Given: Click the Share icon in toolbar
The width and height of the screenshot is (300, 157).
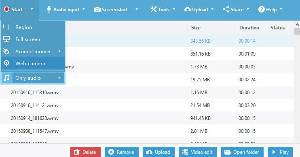Looking at the screenshot, I should 226,9.
